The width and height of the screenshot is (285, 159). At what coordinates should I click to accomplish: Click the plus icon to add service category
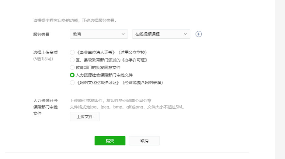coord(199,34)
